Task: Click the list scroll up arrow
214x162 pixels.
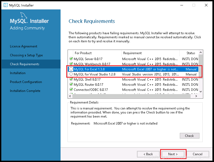Action: (x=201, y=52)
